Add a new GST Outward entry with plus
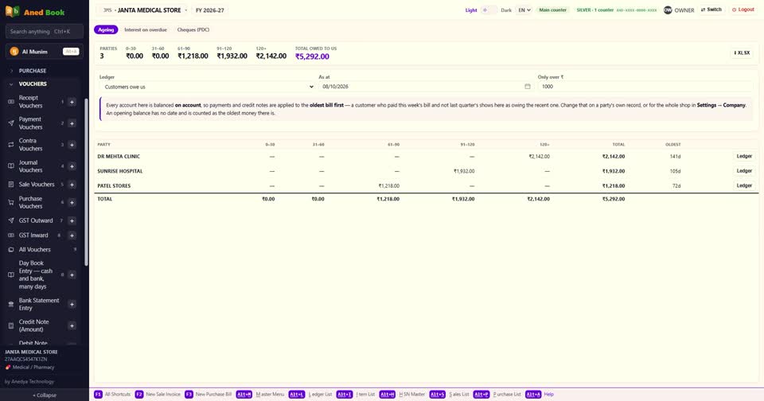This screenshot has width=764, height=401. (72, 220)
